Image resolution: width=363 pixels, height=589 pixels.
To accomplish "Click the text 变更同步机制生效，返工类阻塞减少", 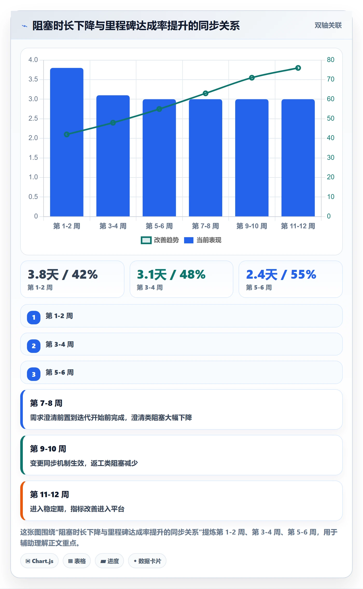I will [84, 463].
